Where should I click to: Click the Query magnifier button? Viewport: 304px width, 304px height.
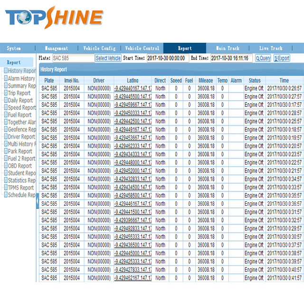click(263, 58)
